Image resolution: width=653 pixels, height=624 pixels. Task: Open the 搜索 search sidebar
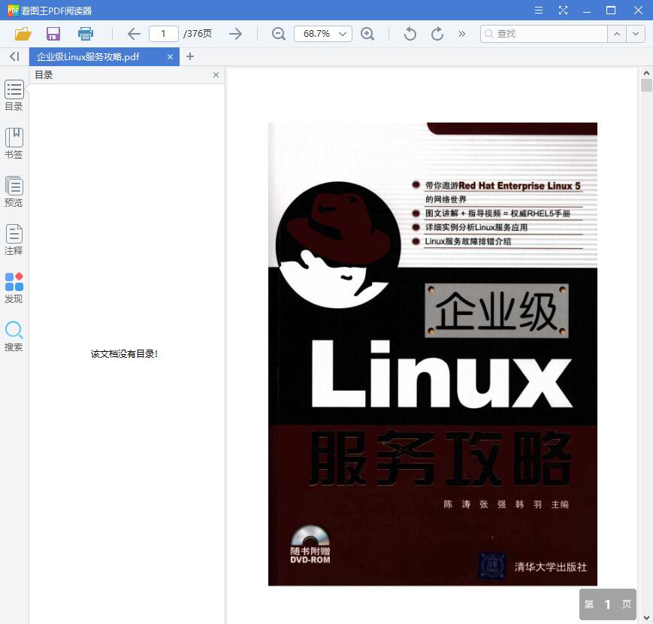[14, 336]
